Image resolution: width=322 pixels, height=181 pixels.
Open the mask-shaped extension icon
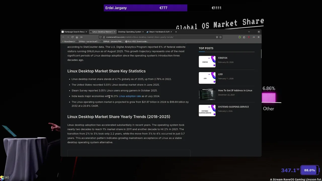(254, 37)
